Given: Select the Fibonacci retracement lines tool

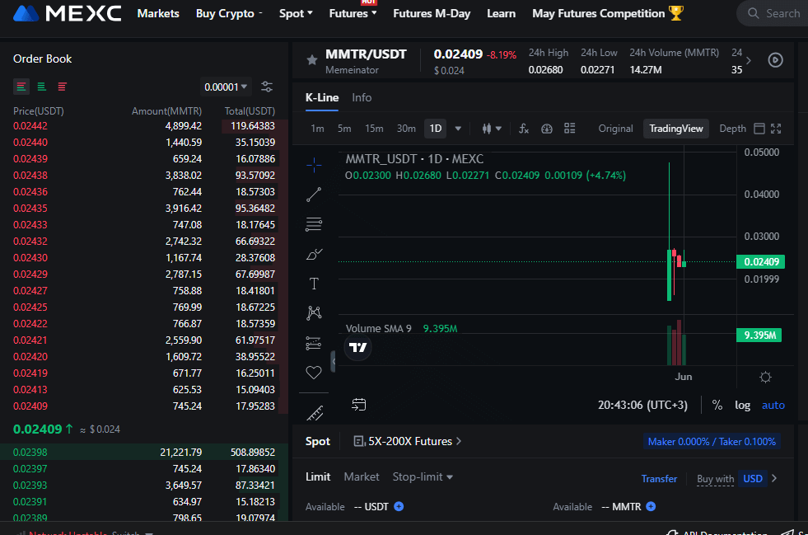Looking at the screenshot, I should tap(314, 224).
